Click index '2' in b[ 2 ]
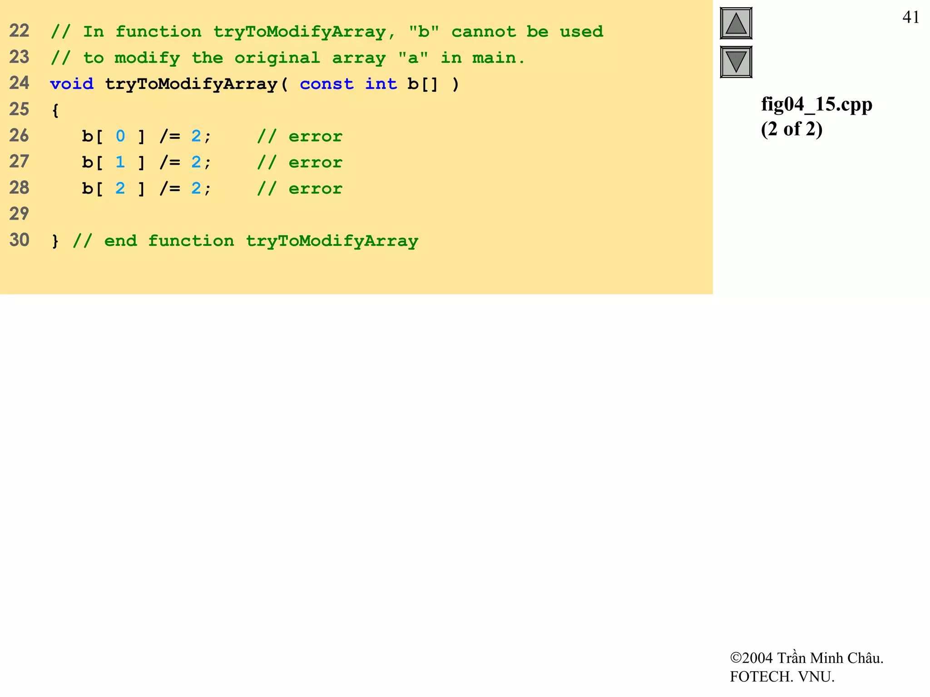This screenshot has height=697, width=930. [x=120, y=188]
